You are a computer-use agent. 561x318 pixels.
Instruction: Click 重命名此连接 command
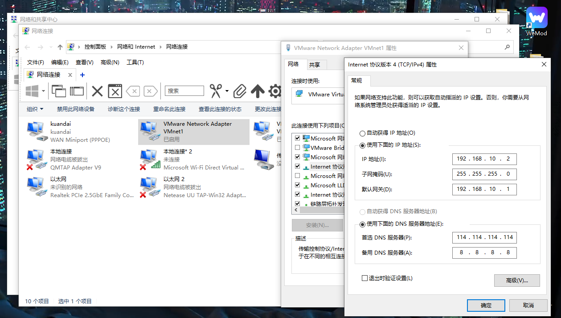[169, 109]
